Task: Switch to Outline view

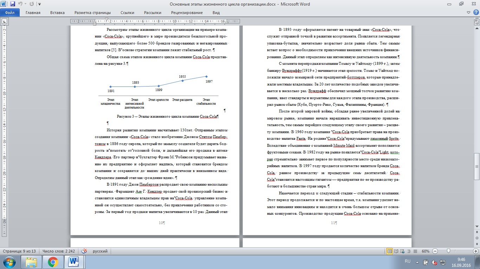Action: click(x=409, y=251)
